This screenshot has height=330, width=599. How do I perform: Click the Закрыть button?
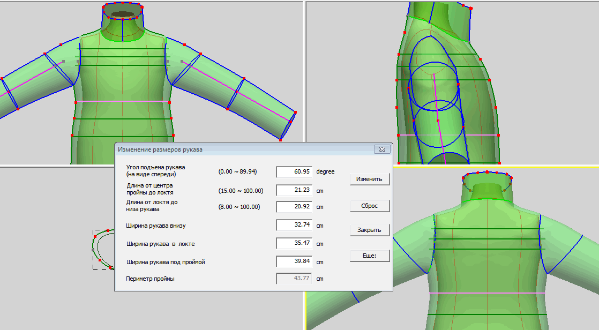coord(369,230)
